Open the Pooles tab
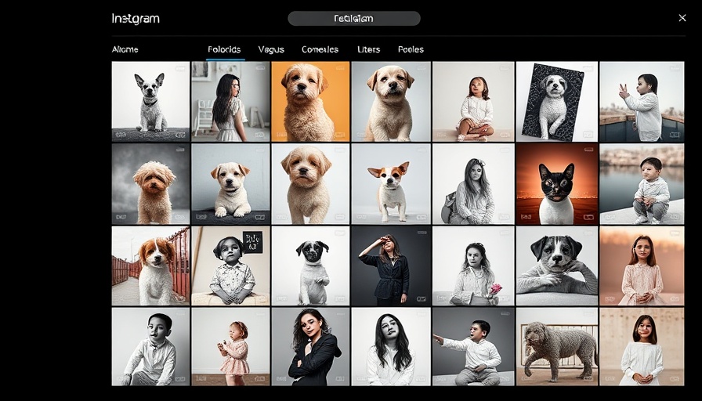The image size is (702, 401). tap(411, 49)
